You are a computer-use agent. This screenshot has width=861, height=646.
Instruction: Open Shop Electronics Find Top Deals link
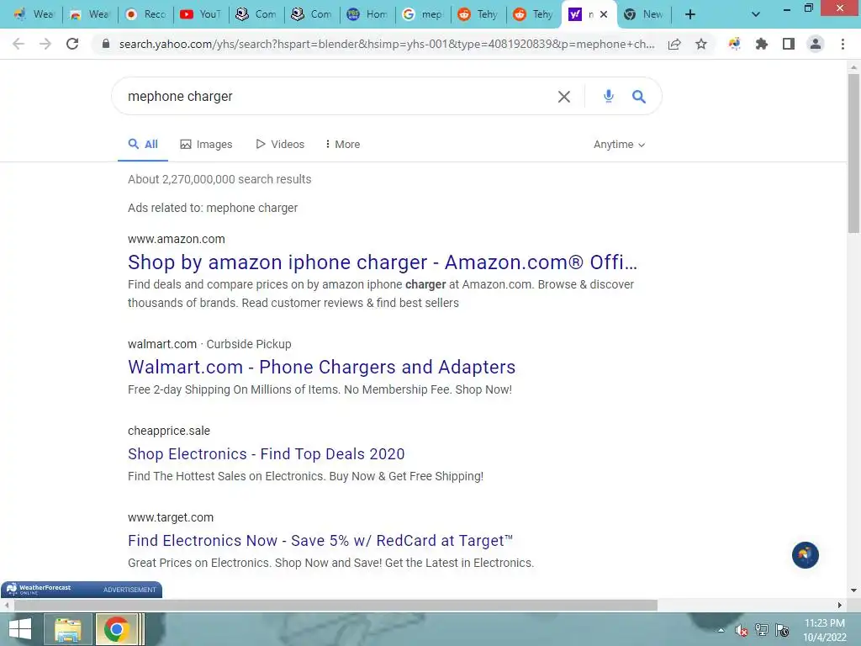pyautogui.click(x=267, y=454)
